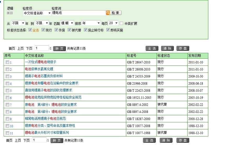Check the box for row 10
The image size is (225, 154).
click(8, 126)
